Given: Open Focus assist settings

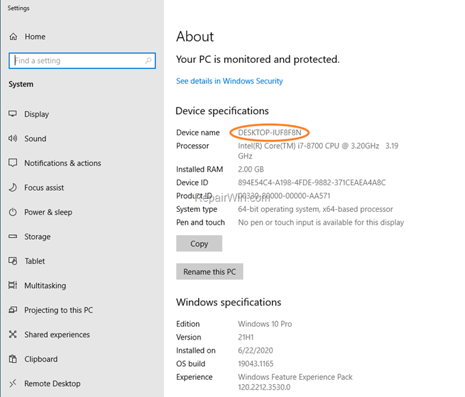Looking at the screenshot, I should pos(44,187).
